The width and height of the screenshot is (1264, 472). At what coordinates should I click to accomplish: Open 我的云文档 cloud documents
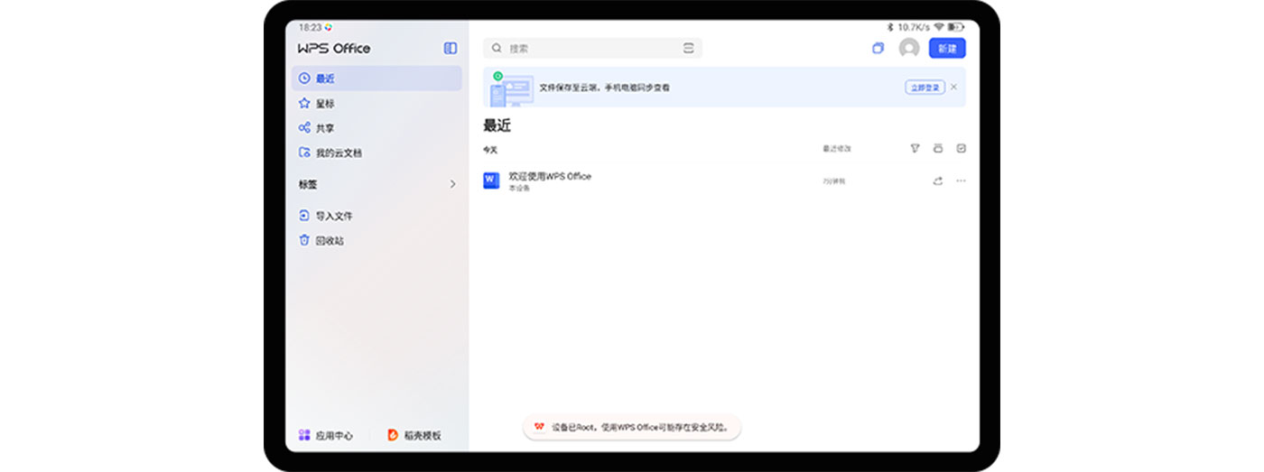pos(338,153)
